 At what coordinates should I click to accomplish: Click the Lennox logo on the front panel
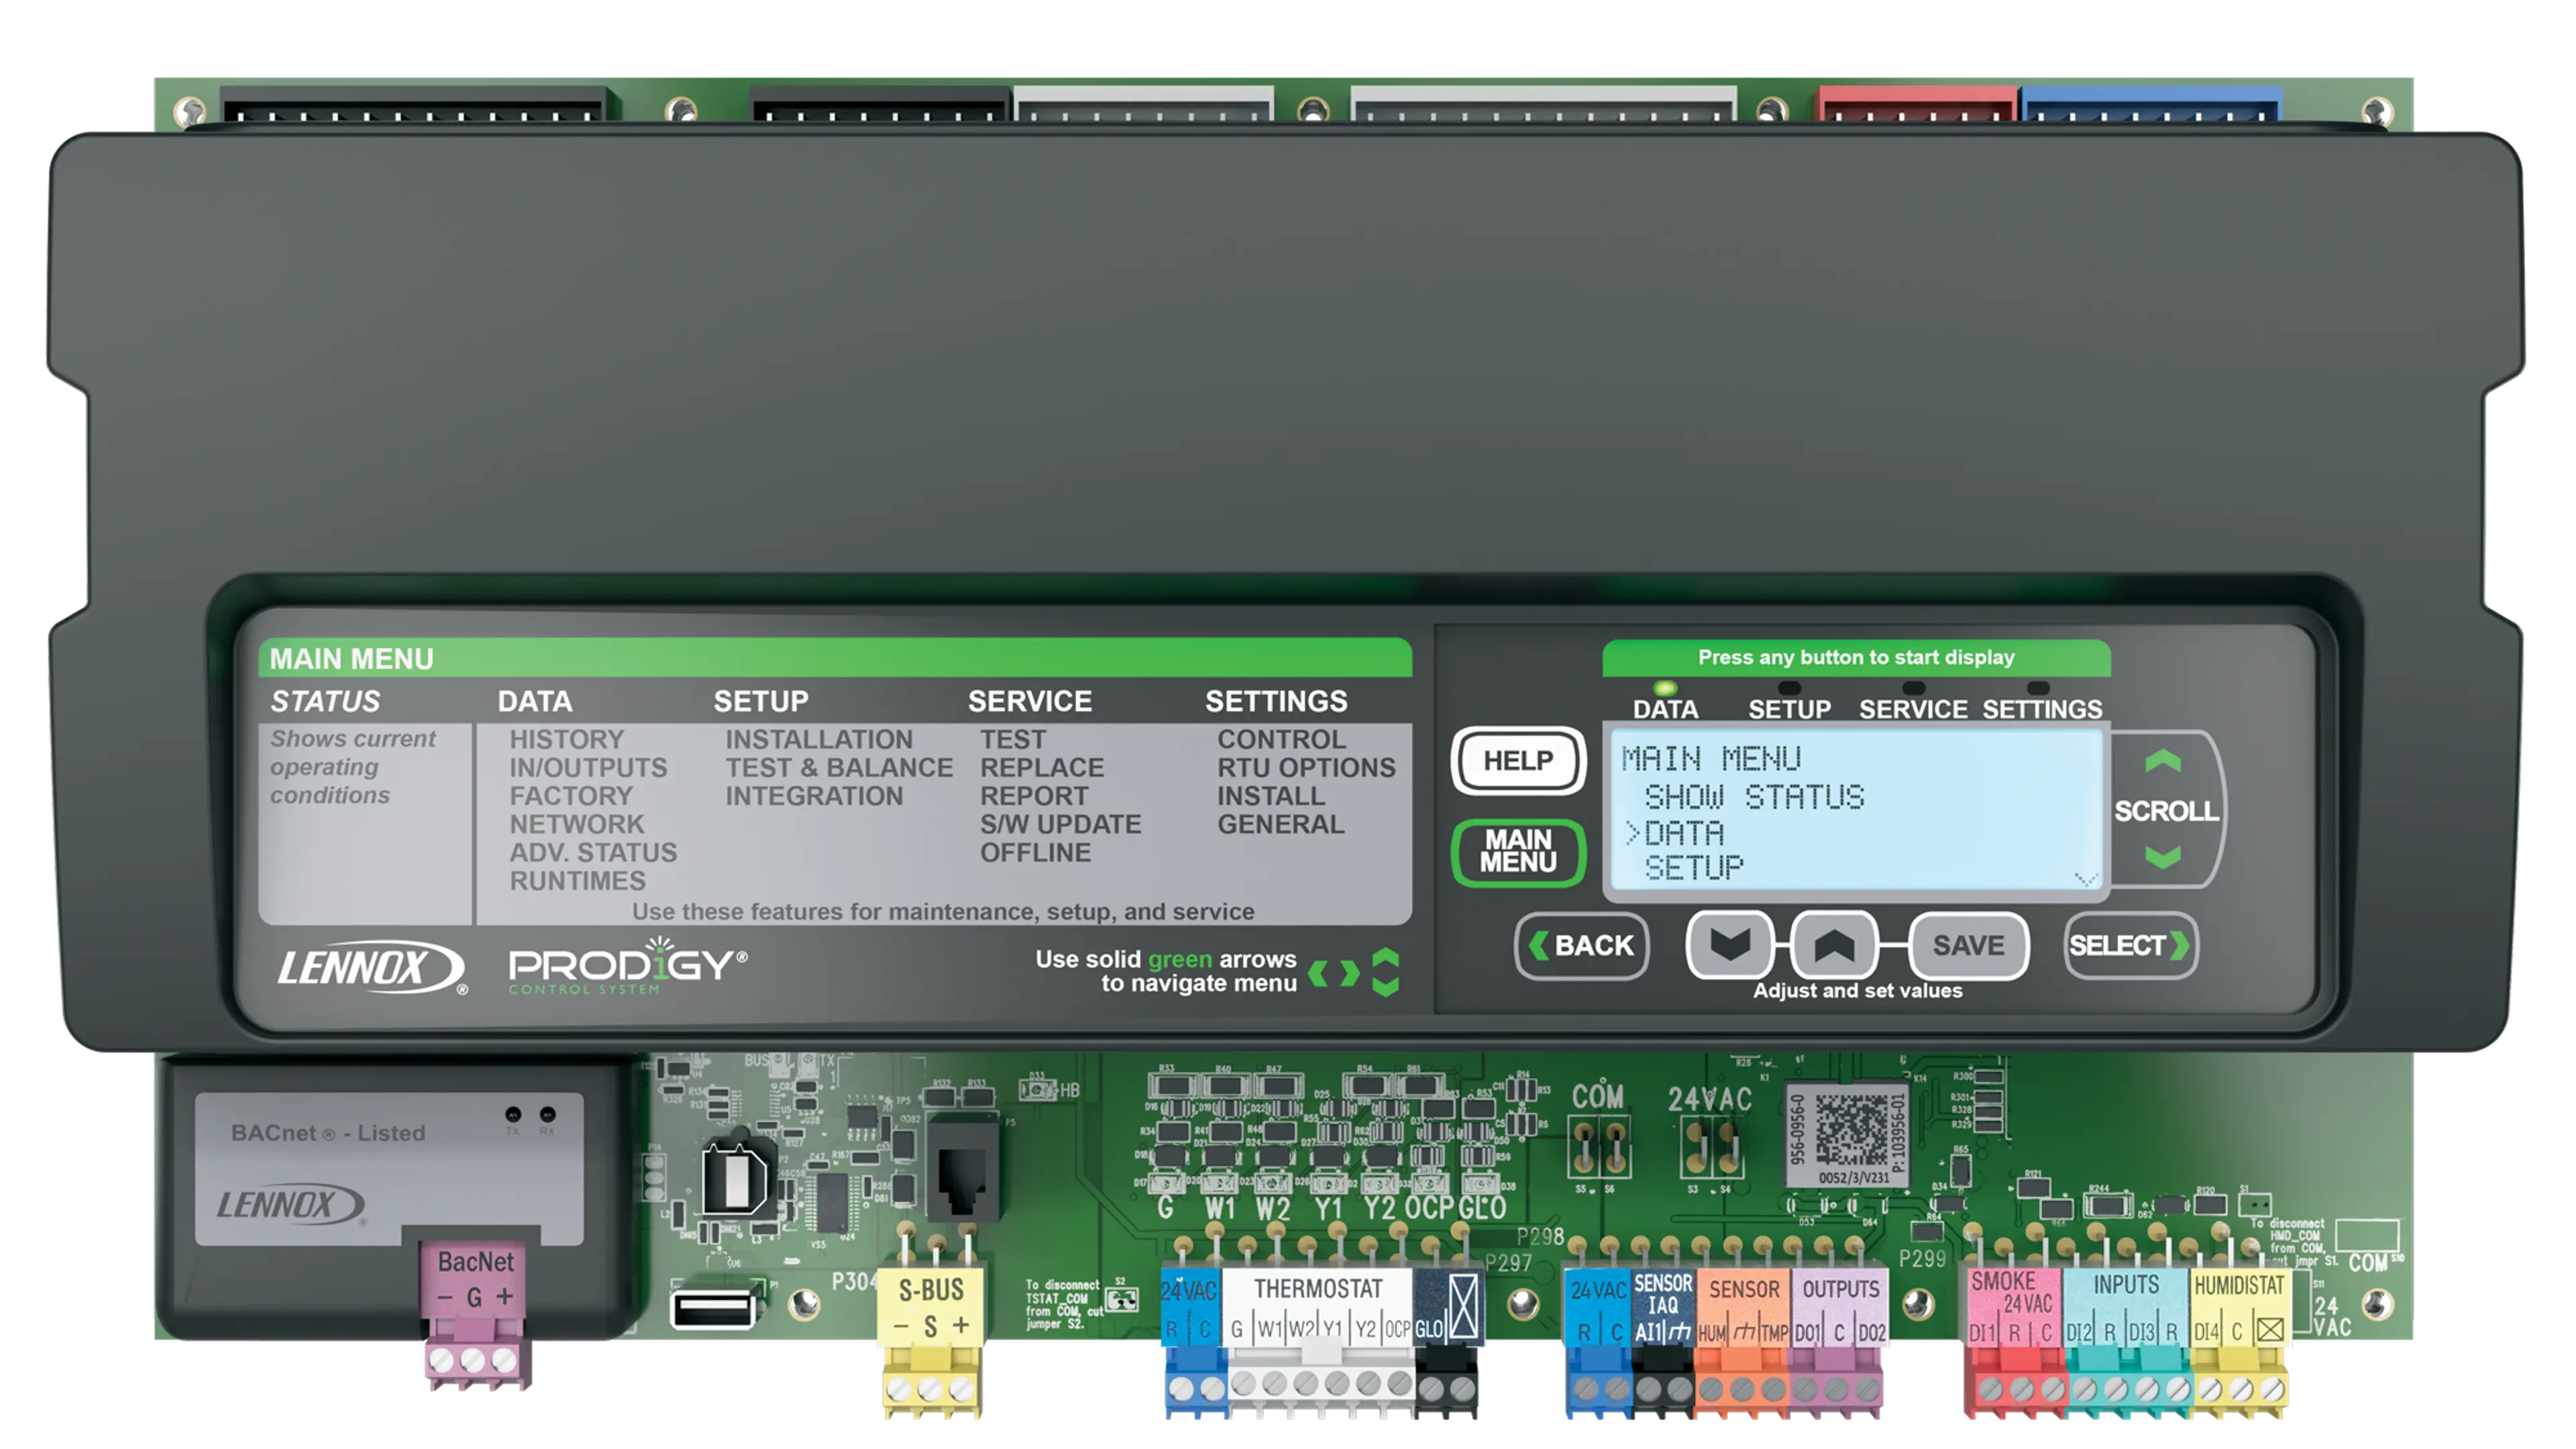[x=371, y=967]
